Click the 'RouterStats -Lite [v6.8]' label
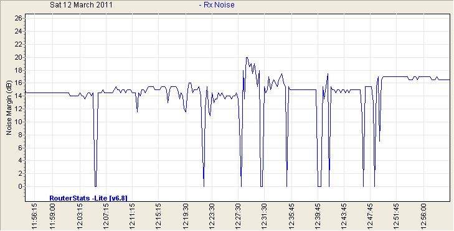 tap(88, 198)
